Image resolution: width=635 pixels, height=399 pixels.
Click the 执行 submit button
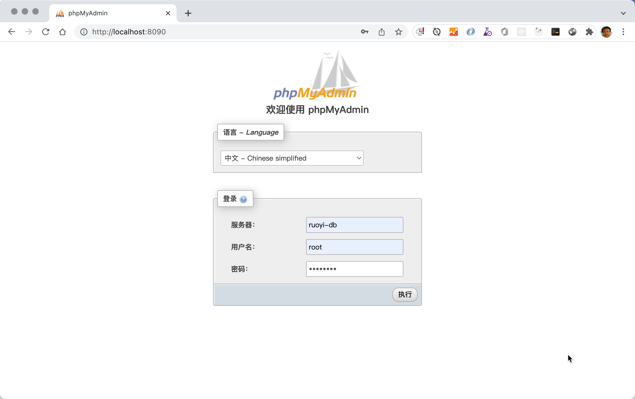coord(405,294)
